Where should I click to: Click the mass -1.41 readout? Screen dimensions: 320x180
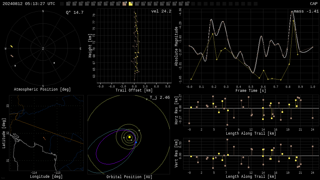click(x=306, y=11)
